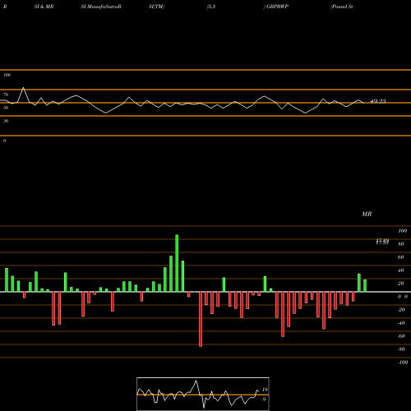Click the MR axis label 80
Screen dimensions: 411x411
[x=401, y=244]
